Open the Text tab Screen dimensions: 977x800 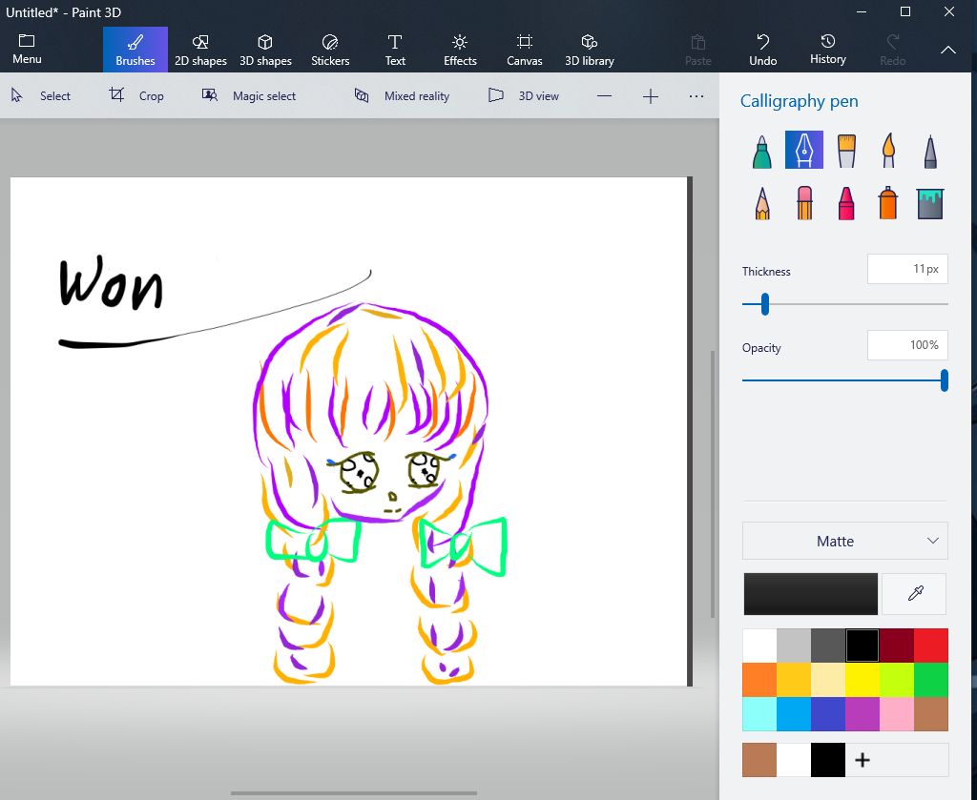tap(395, 50)
